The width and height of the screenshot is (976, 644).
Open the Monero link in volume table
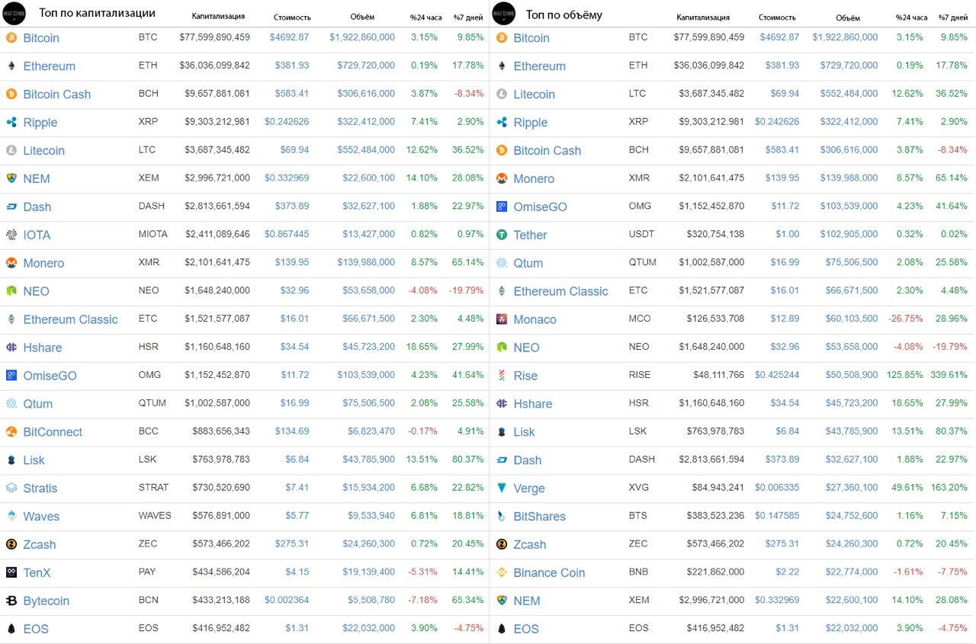[534, 178]
